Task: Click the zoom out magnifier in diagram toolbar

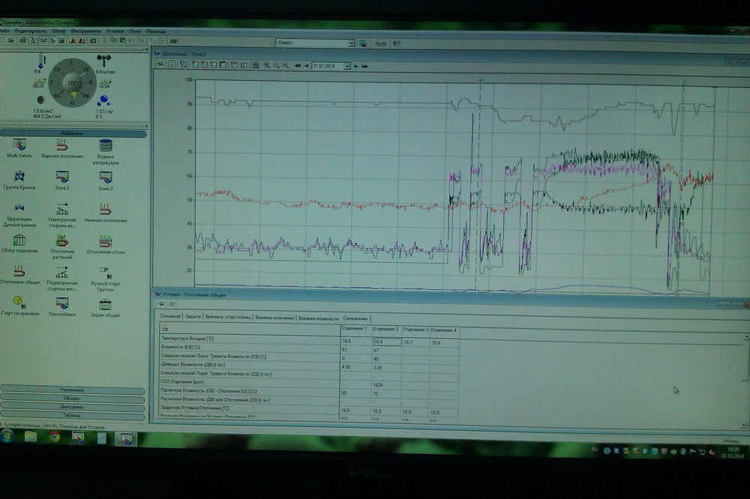Action: point(276,65)
